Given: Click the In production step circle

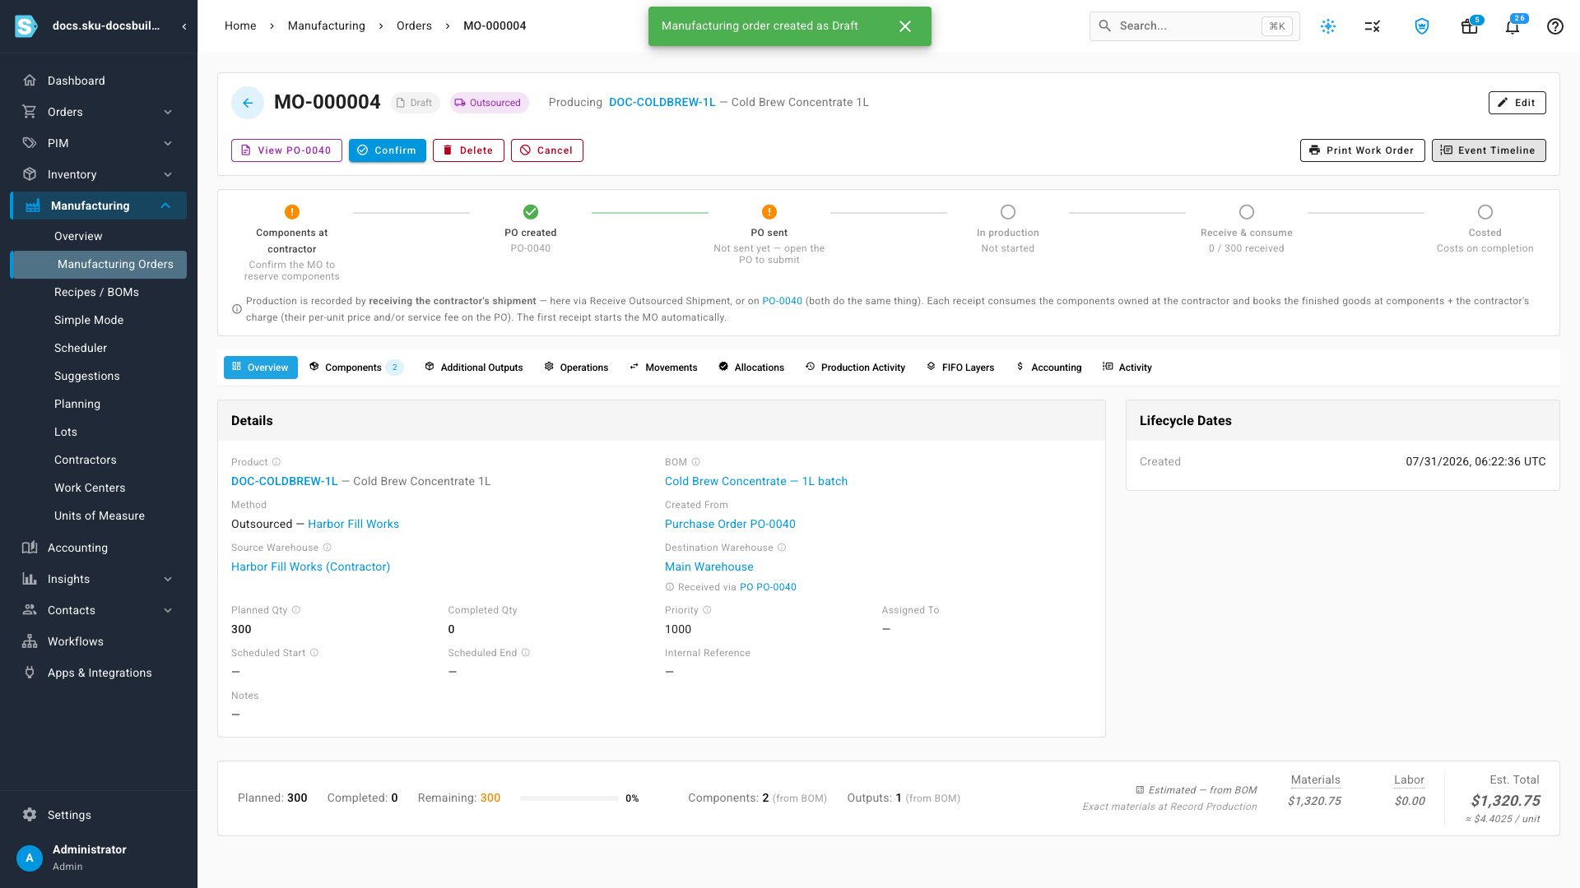Looking at the screenshot, I should (x=1008, y=212).
